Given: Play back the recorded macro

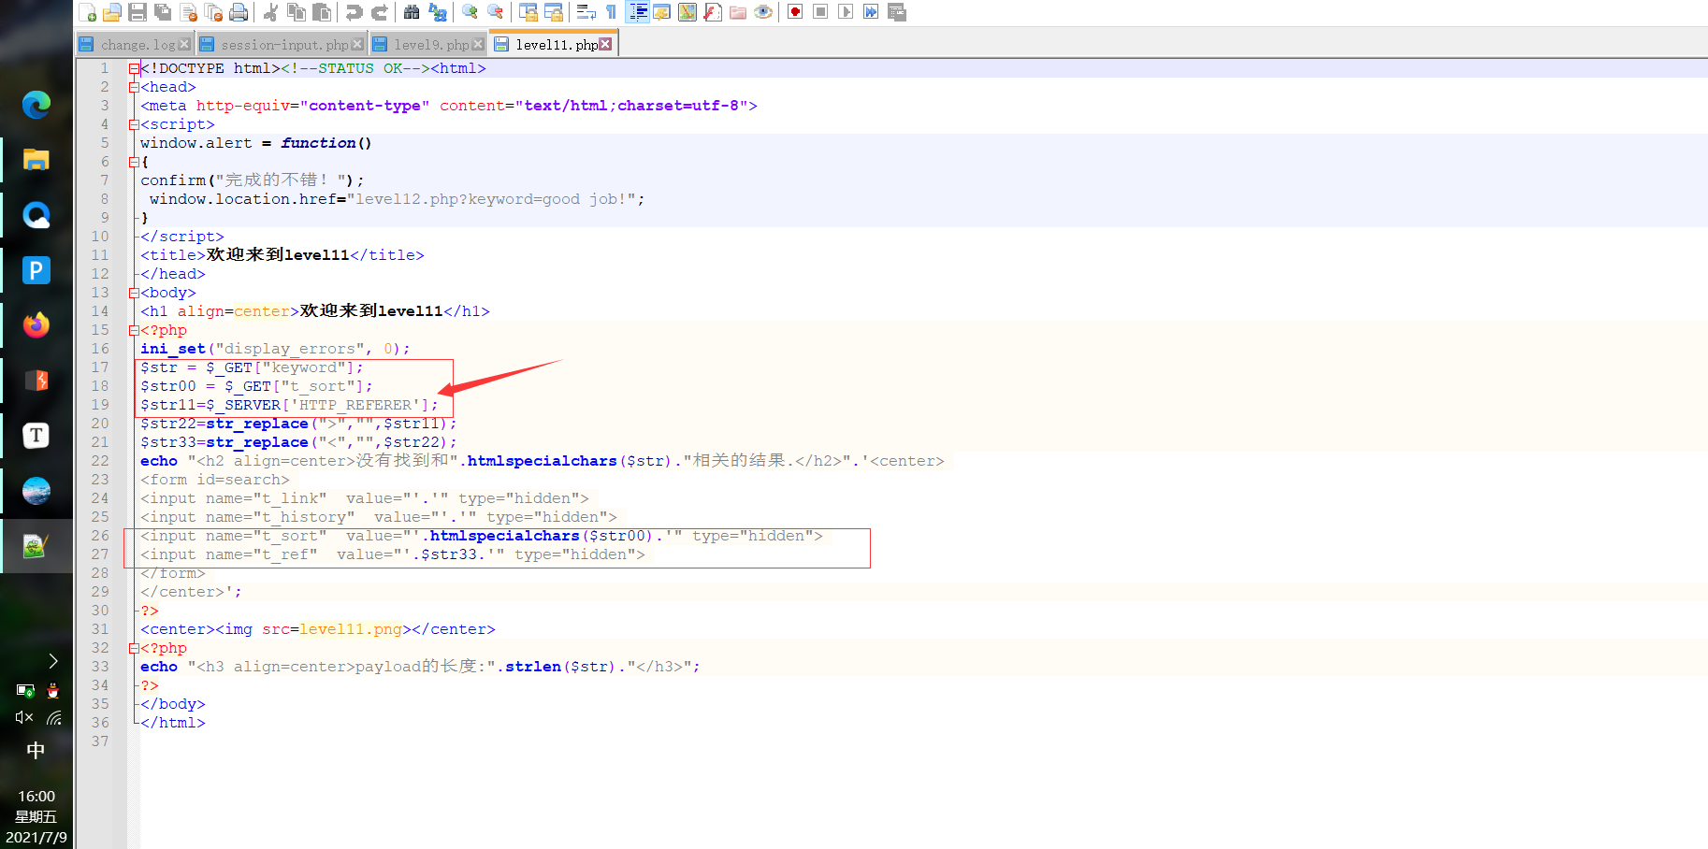Looking at the screenshot, I should click(x=846, y=12).
